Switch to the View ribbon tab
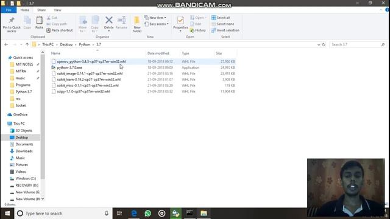This screenshot has width=390, height=219. point(57,10)
